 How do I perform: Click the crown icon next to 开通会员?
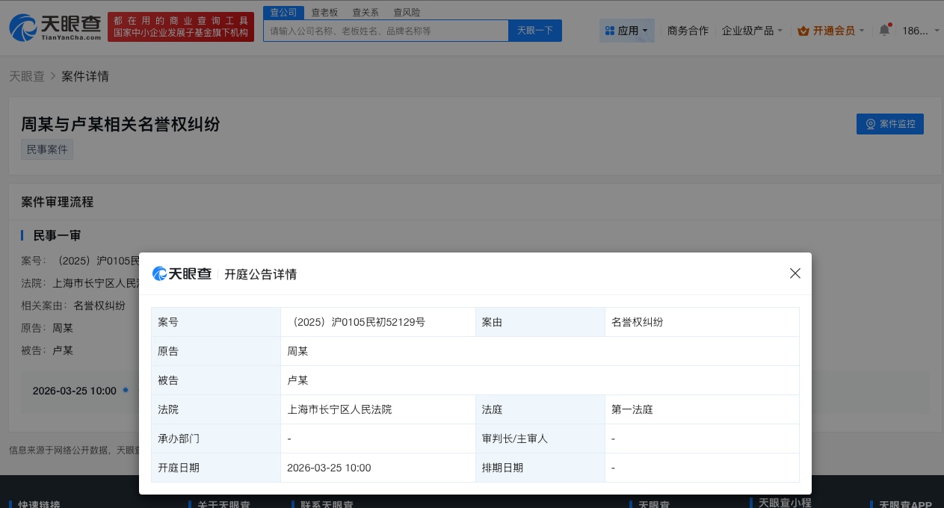(803, 31)
